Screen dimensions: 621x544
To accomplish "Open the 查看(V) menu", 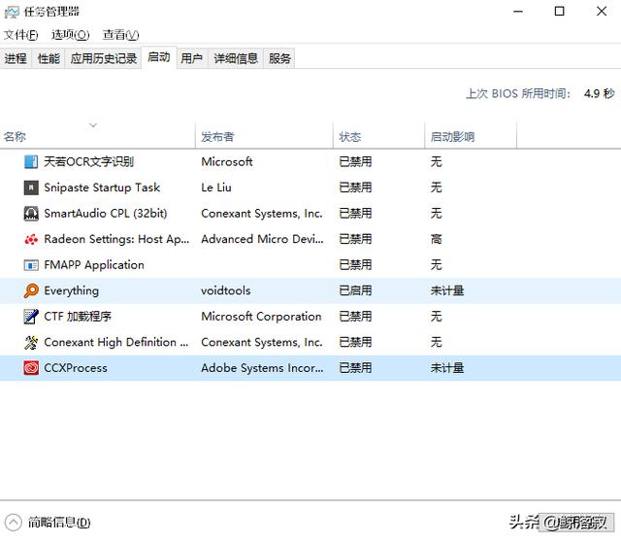I will pyautogui.click(x=120, y=35).
